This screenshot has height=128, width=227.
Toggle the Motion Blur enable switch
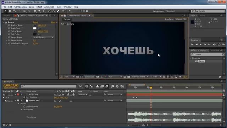(x=107, y=86)
